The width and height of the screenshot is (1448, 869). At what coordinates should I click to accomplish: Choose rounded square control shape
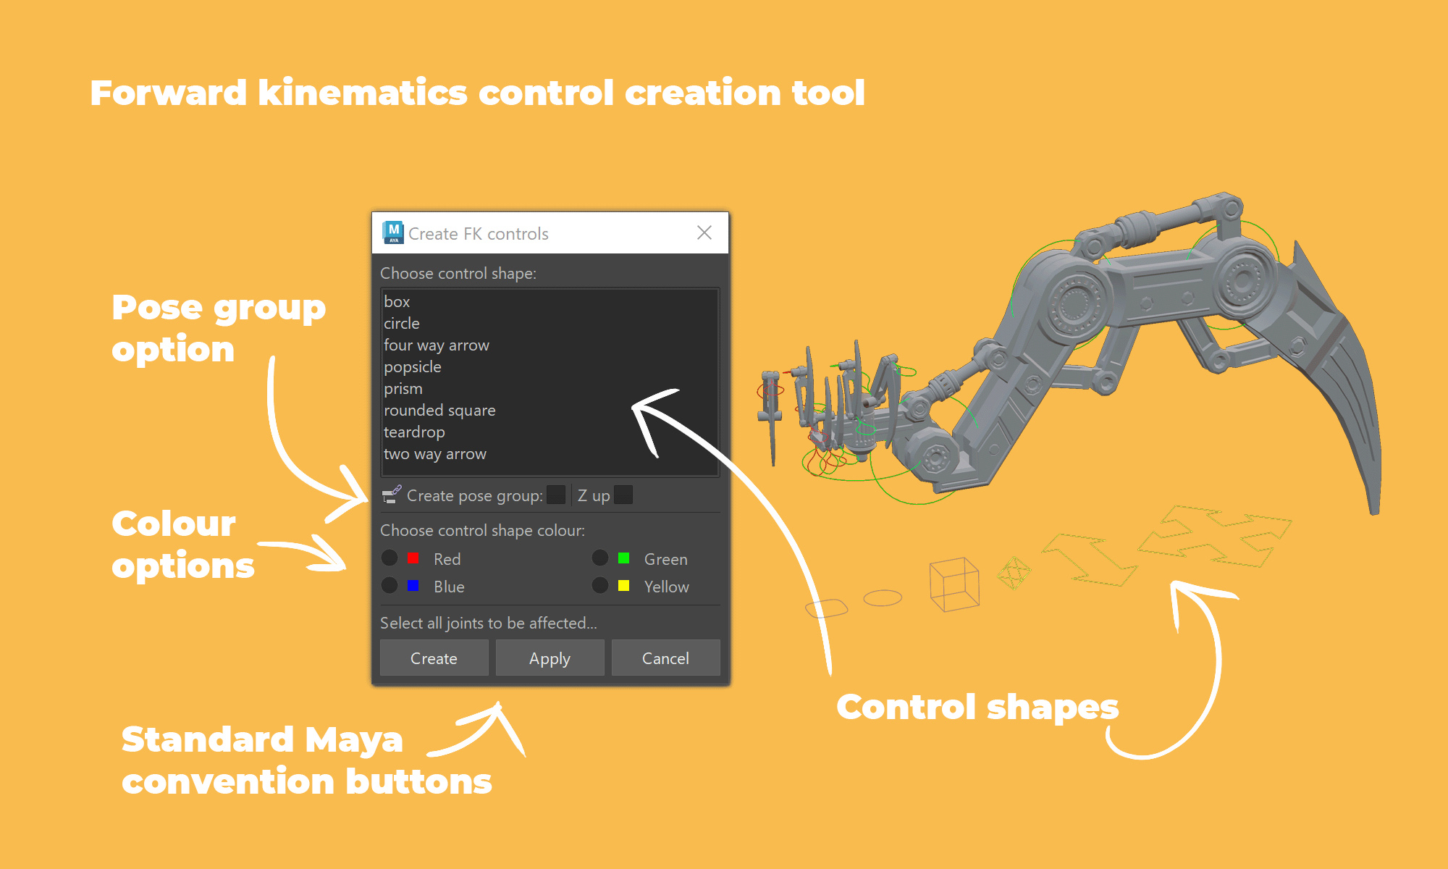click(x=439, y=410)
